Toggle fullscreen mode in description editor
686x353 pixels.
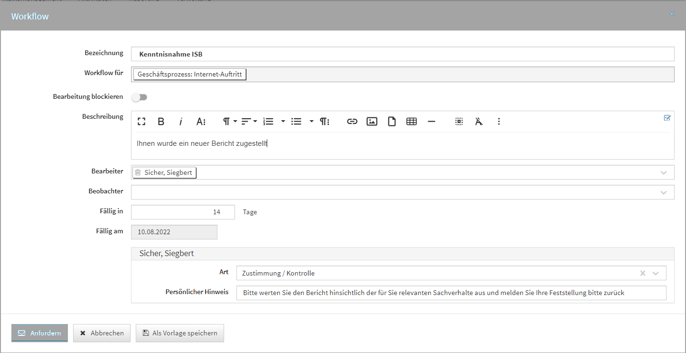pos(141,122)
